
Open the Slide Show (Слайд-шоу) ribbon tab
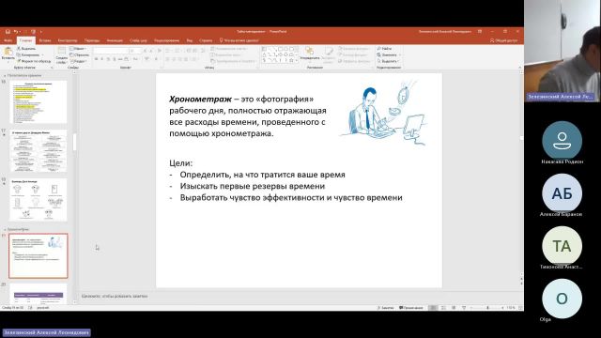coord(138,40)
